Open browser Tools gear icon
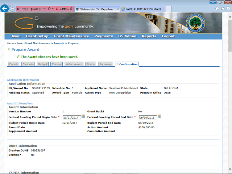The height and width of the screenshot is (174, 232). [228, 9]
